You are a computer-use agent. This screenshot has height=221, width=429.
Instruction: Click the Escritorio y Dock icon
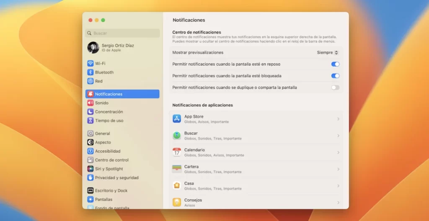[x=90, y=190]
